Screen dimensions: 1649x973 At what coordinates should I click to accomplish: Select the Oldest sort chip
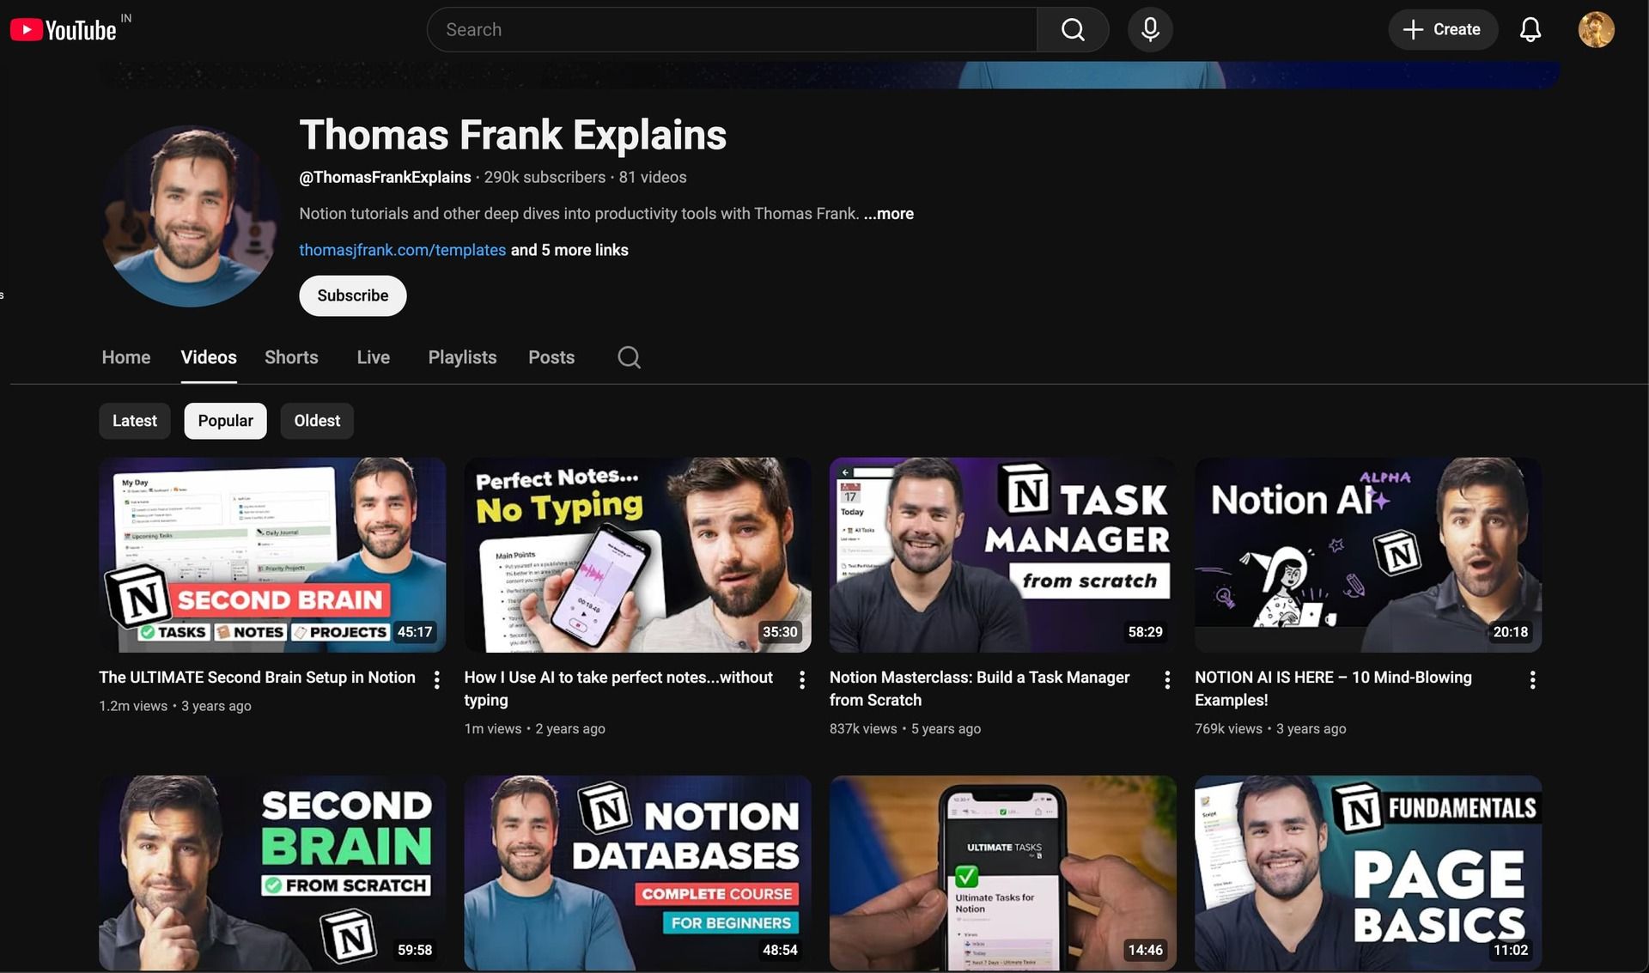coord(317,421)
